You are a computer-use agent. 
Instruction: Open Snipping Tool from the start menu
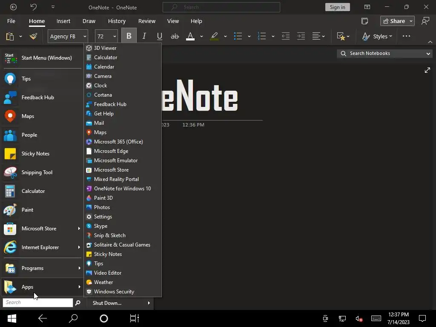(x=42, y=172)
